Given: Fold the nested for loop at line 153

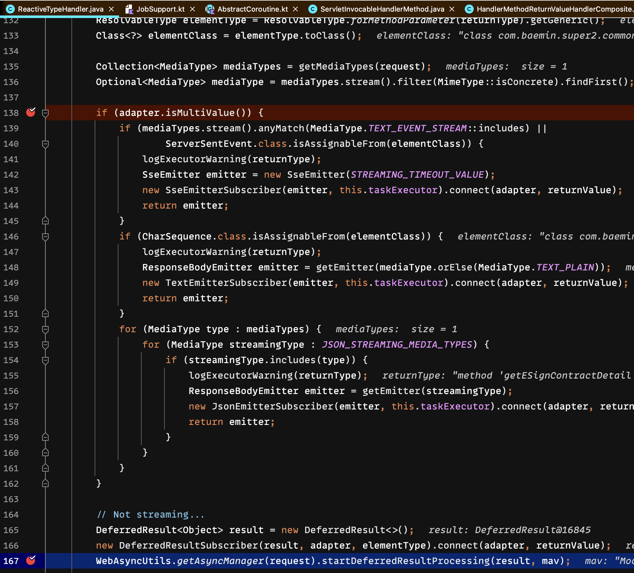Looking at the screenshot, I should (45, 345).
